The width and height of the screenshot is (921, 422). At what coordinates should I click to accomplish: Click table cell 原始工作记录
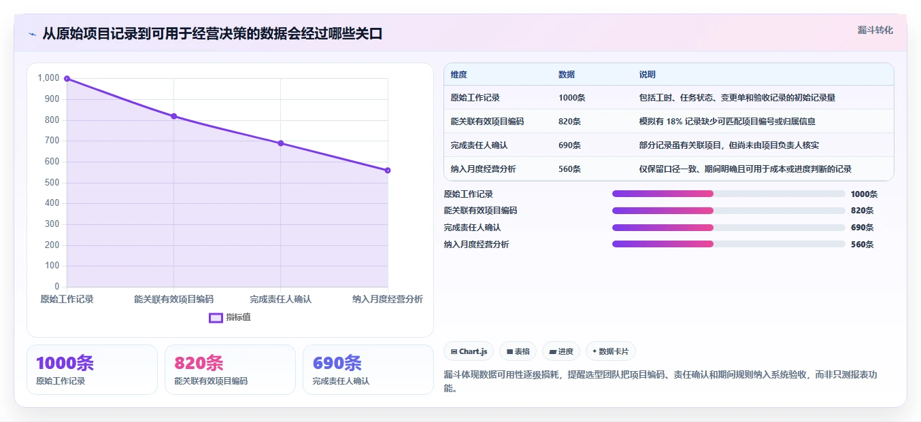pos(475,98)
